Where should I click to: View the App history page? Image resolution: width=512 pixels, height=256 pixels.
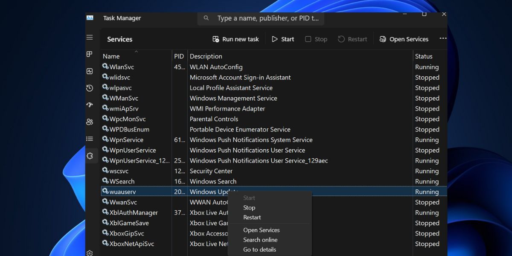click(x=90, y=88)
